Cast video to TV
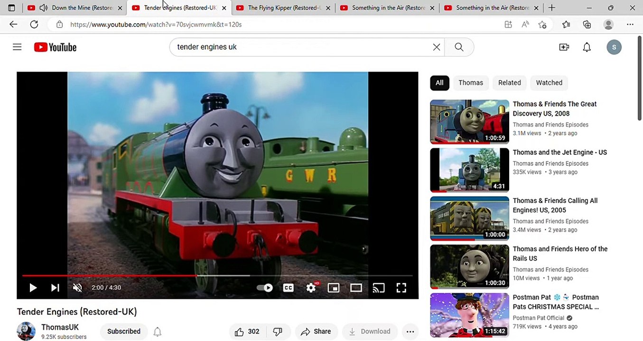The width and height of the screenshot is (643, 341). [379, 287]
